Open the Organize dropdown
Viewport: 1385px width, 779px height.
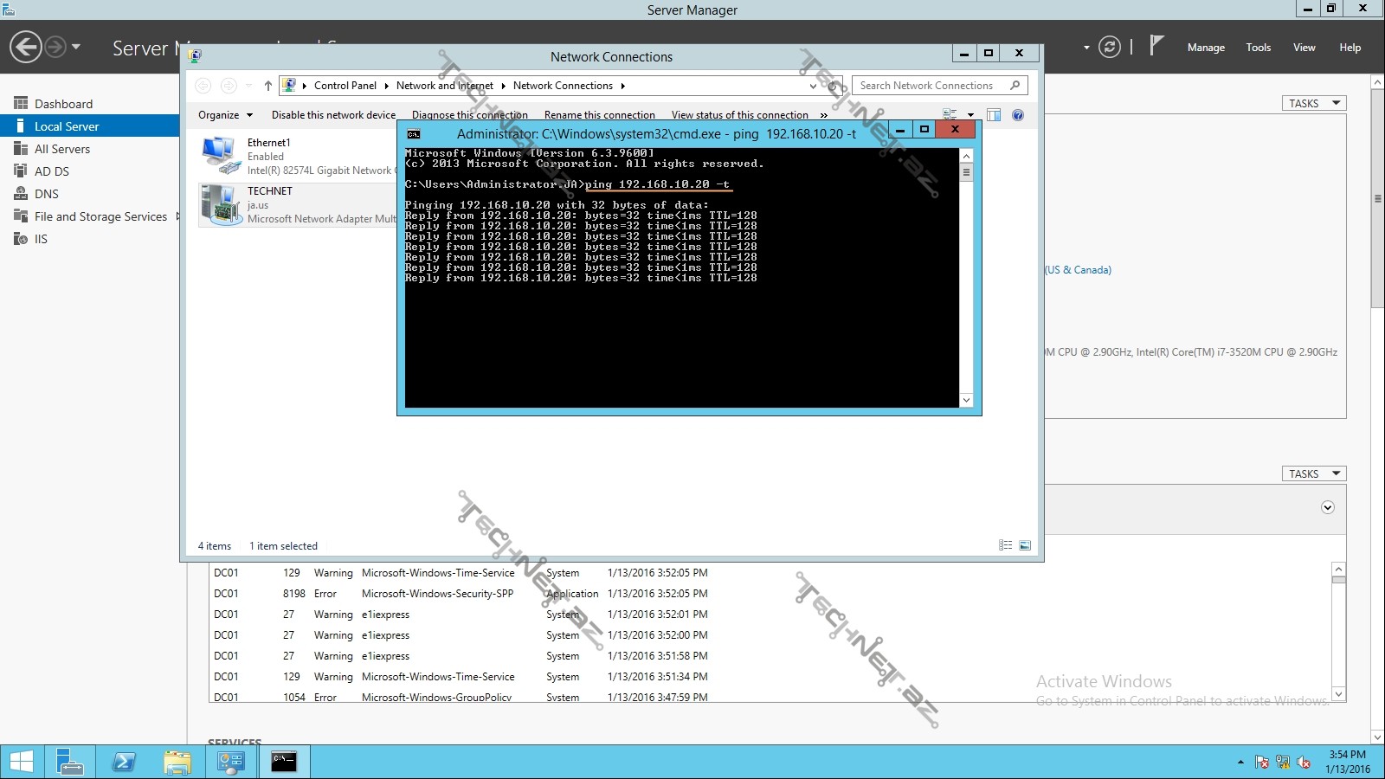coord(225,115)
